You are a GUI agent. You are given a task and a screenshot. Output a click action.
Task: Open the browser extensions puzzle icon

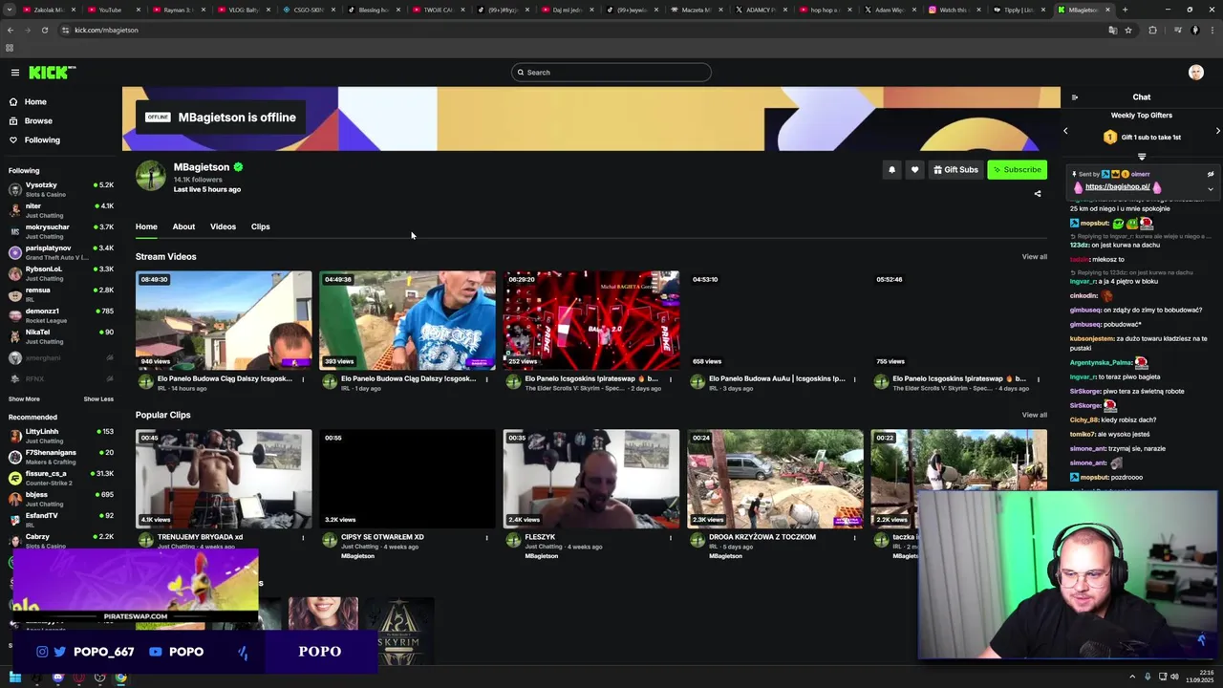click(1152, 30)
